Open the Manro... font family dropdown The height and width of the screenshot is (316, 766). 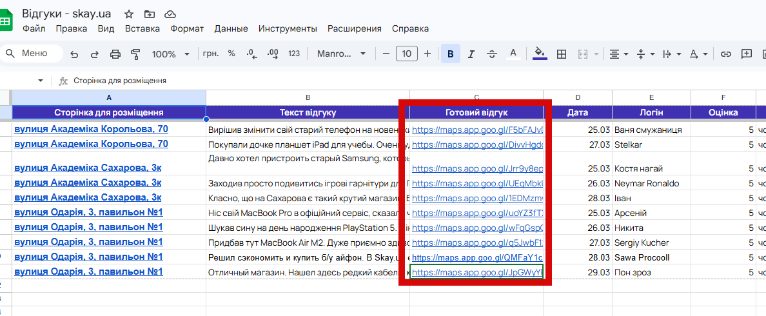342,54
